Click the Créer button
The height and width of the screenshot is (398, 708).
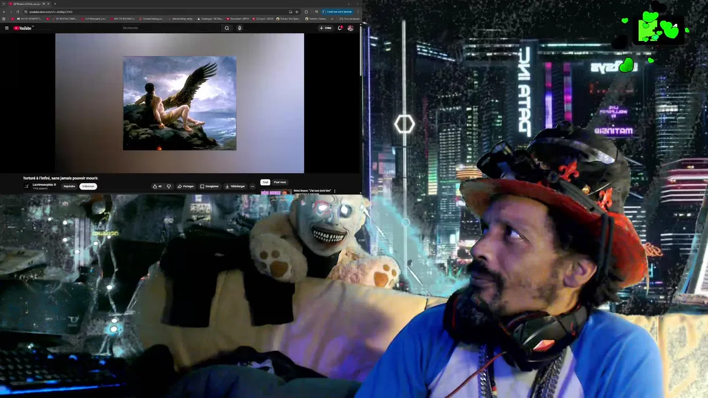pyautogui.click(x=325, y=28)
